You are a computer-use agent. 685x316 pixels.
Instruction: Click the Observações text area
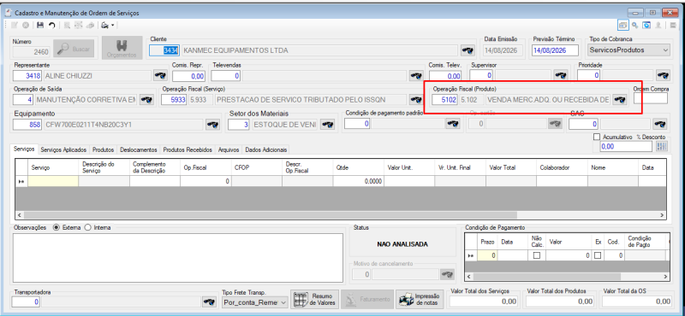(x=178, y=258)
